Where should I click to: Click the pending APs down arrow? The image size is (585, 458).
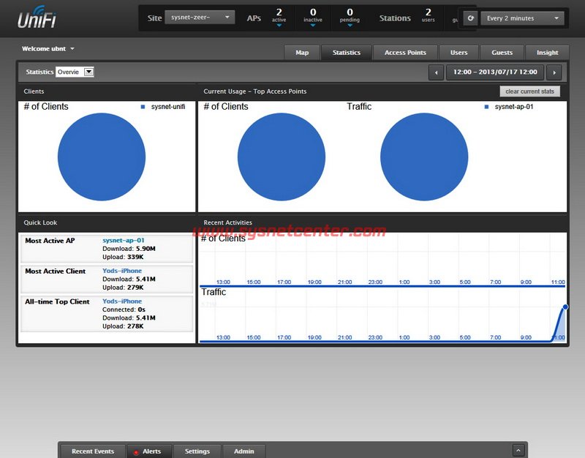pyautogui.click(x=350, y=25)
